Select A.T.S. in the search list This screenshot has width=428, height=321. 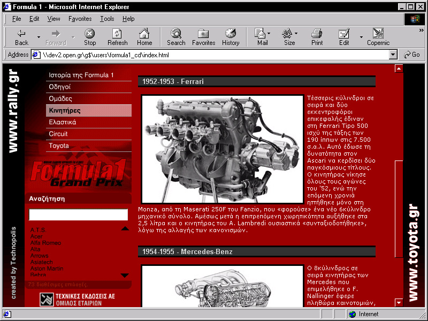coord(38,230)
